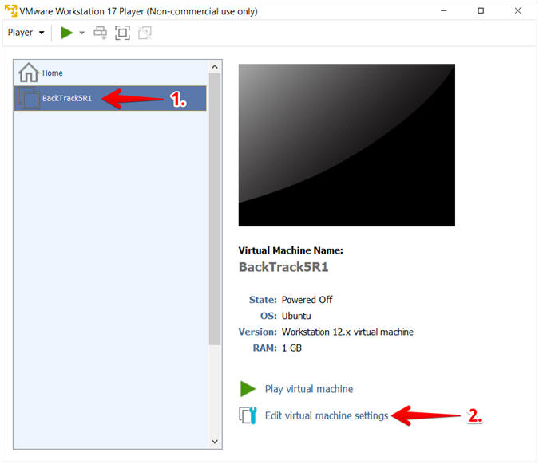
Task: Click the BackTrack5R1 VM stack icon
Action: (x=29, y=99)
